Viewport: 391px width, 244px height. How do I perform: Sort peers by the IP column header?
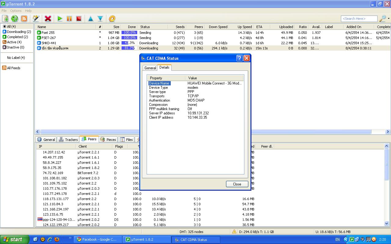tap(56, 146)
